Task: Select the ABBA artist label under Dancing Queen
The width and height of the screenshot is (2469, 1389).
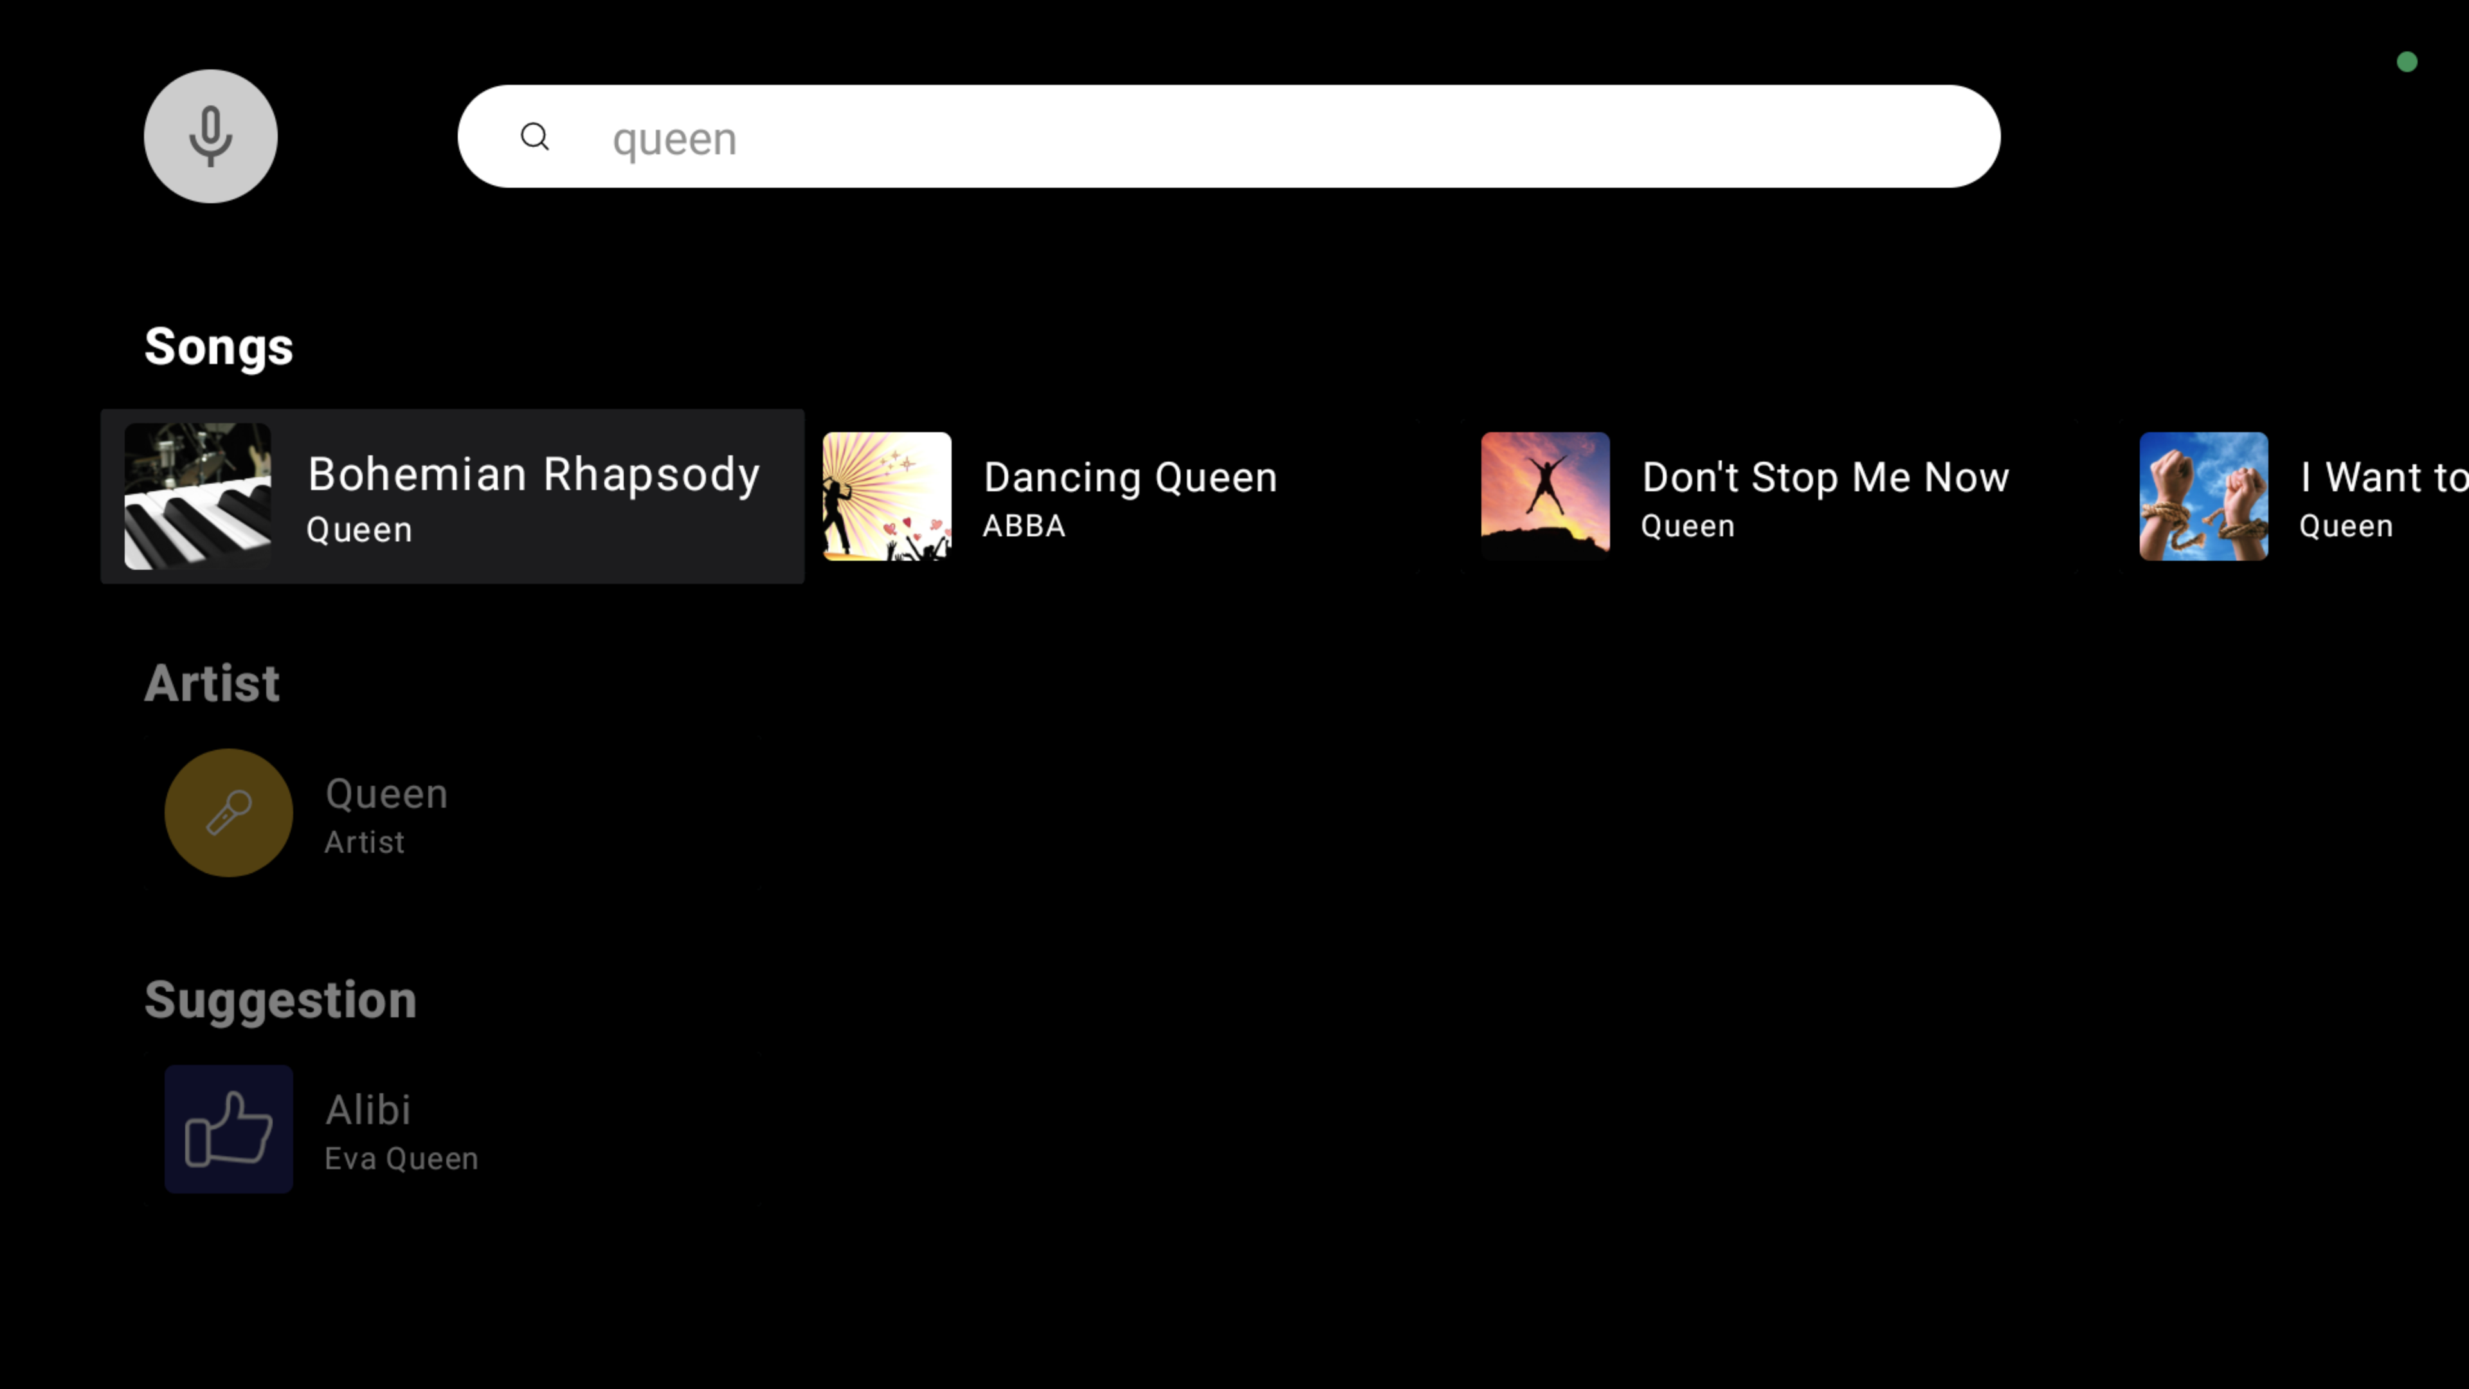Action: coord(1024,526)
